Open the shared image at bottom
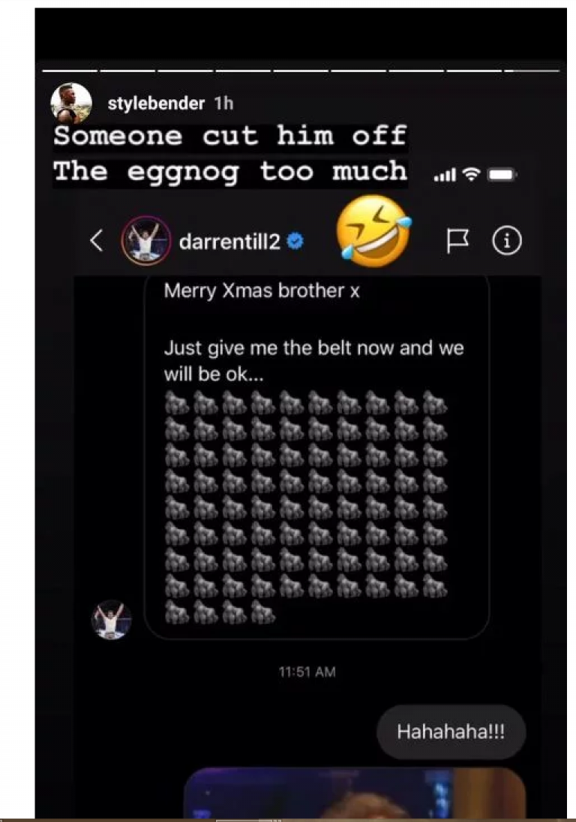 355,793
